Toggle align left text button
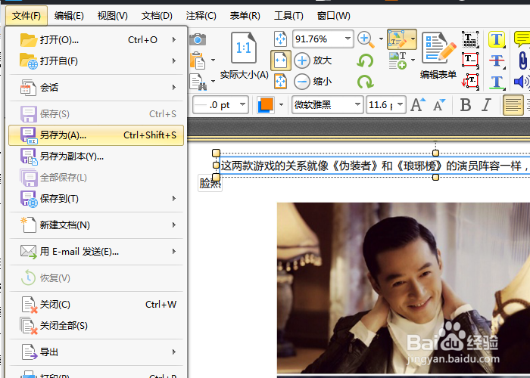Image resolution: width=530 pixels, height=378 pixels. (x=513, y=105)
